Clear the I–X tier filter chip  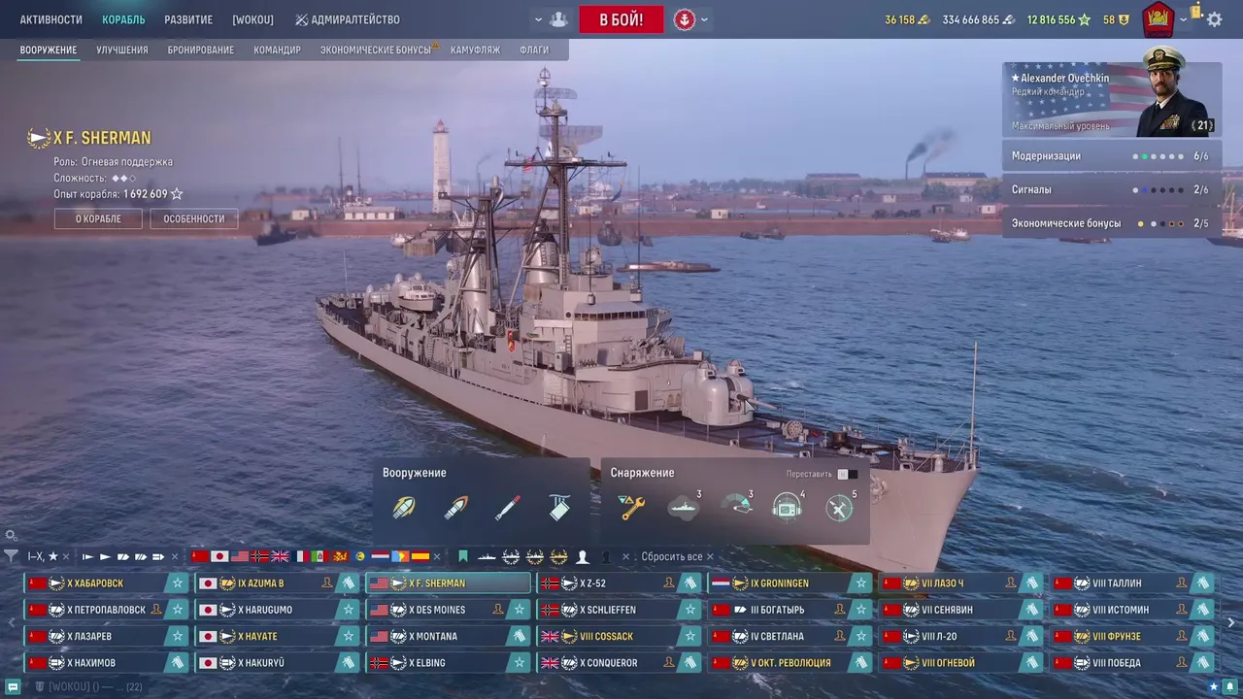point(66,557)
